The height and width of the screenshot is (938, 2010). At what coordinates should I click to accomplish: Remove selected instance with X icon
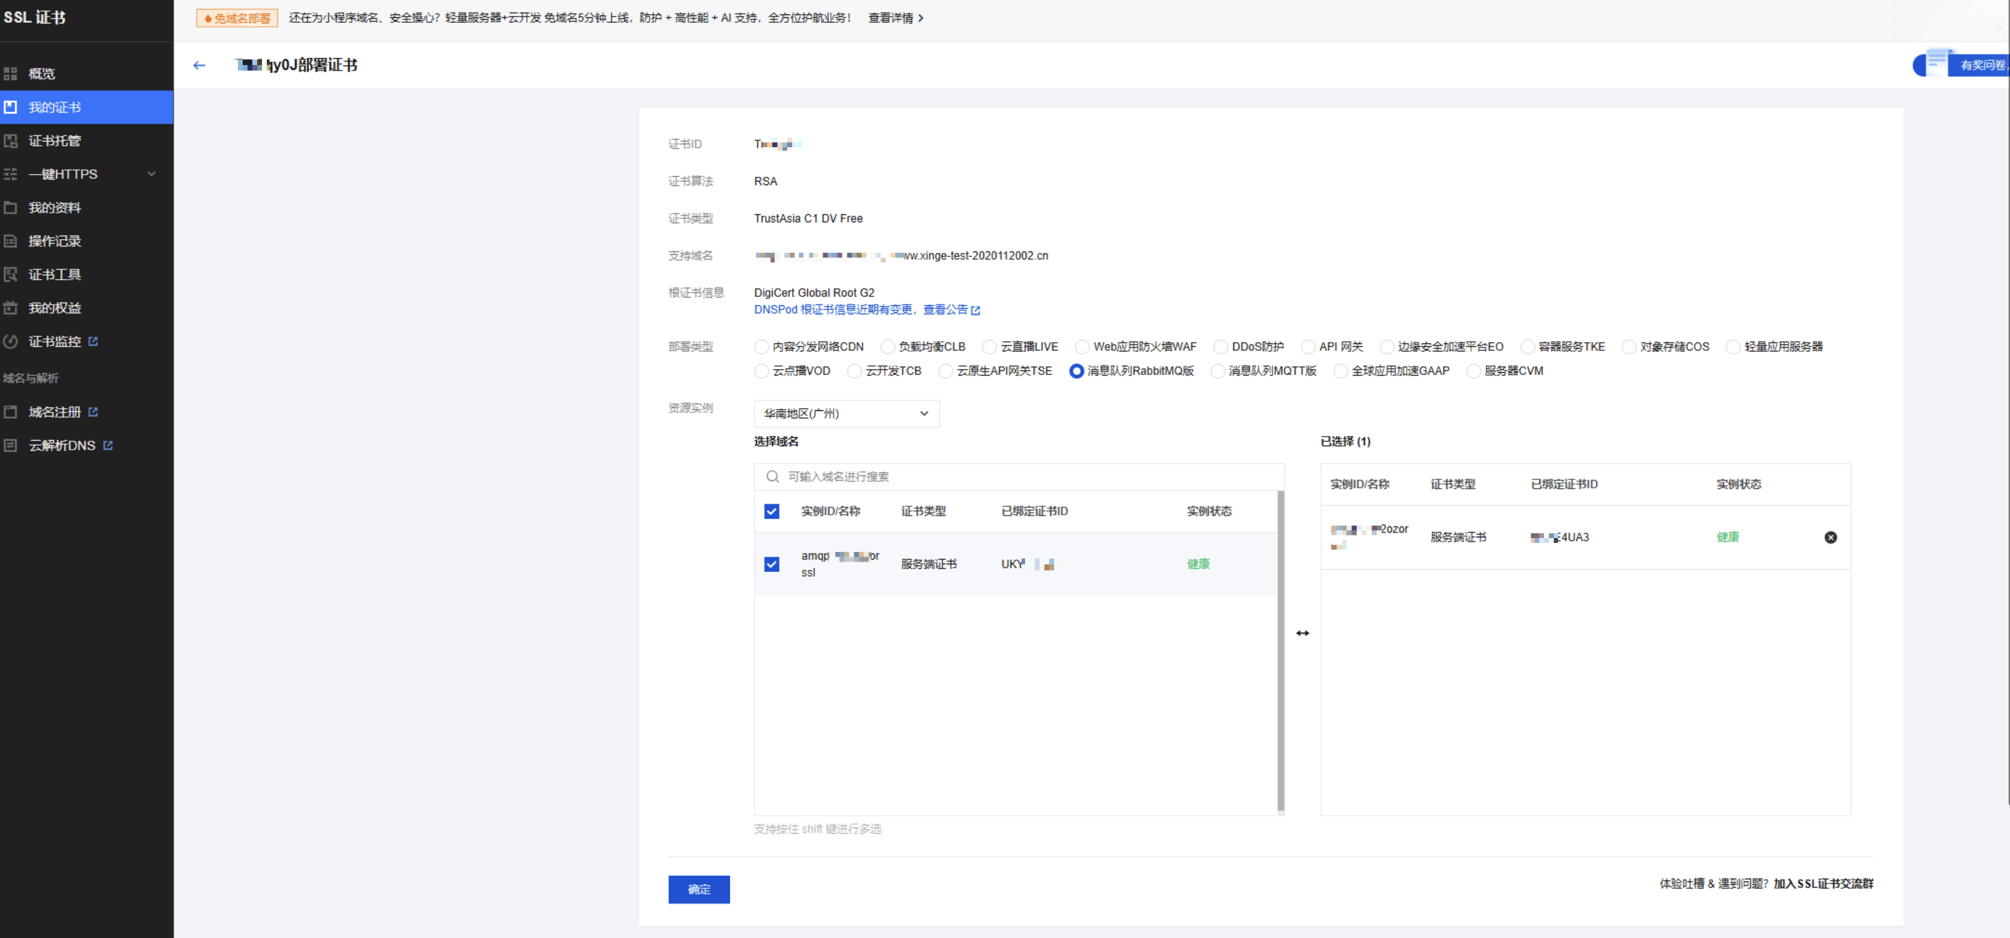[1830, 537]
